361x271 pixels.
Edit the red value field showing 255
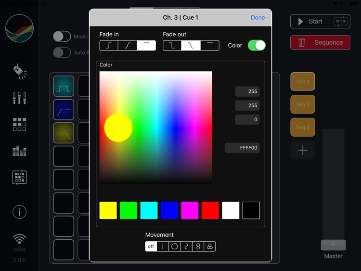247,91
